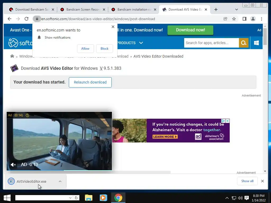Open File Explorer from taskbar

pos(89,198)
